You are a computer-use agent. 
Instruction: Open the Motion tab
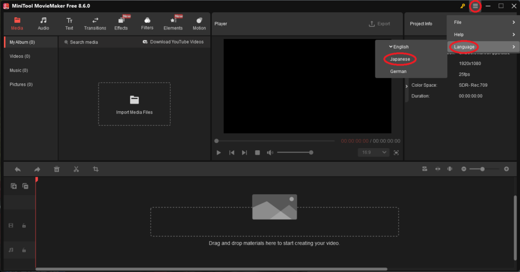coord(199,24)
